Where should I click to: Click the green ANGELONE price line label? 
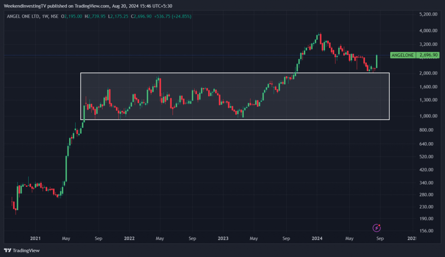coord(402,55)
